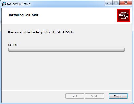This screenshot has width=134, height=104.
Task: Click the "Installing SciDAVis" heading
Action: [x=23, y=15]
